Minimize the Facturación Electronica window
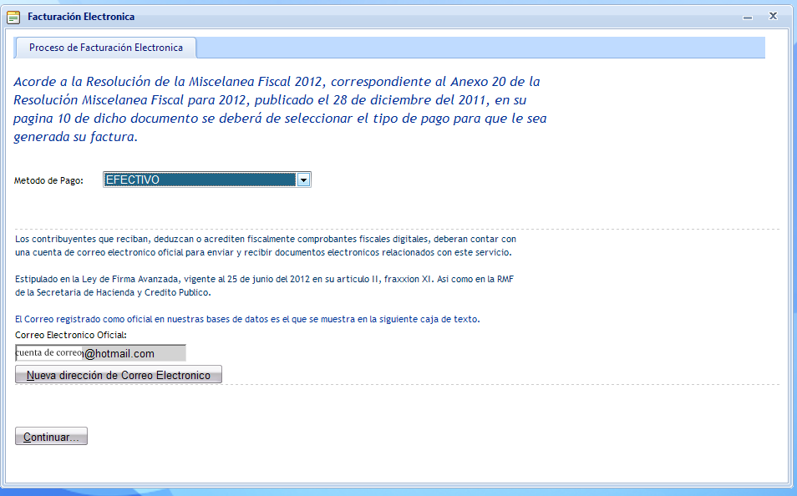This screenshot has height=496, width=797. click(x=747, y=17)
